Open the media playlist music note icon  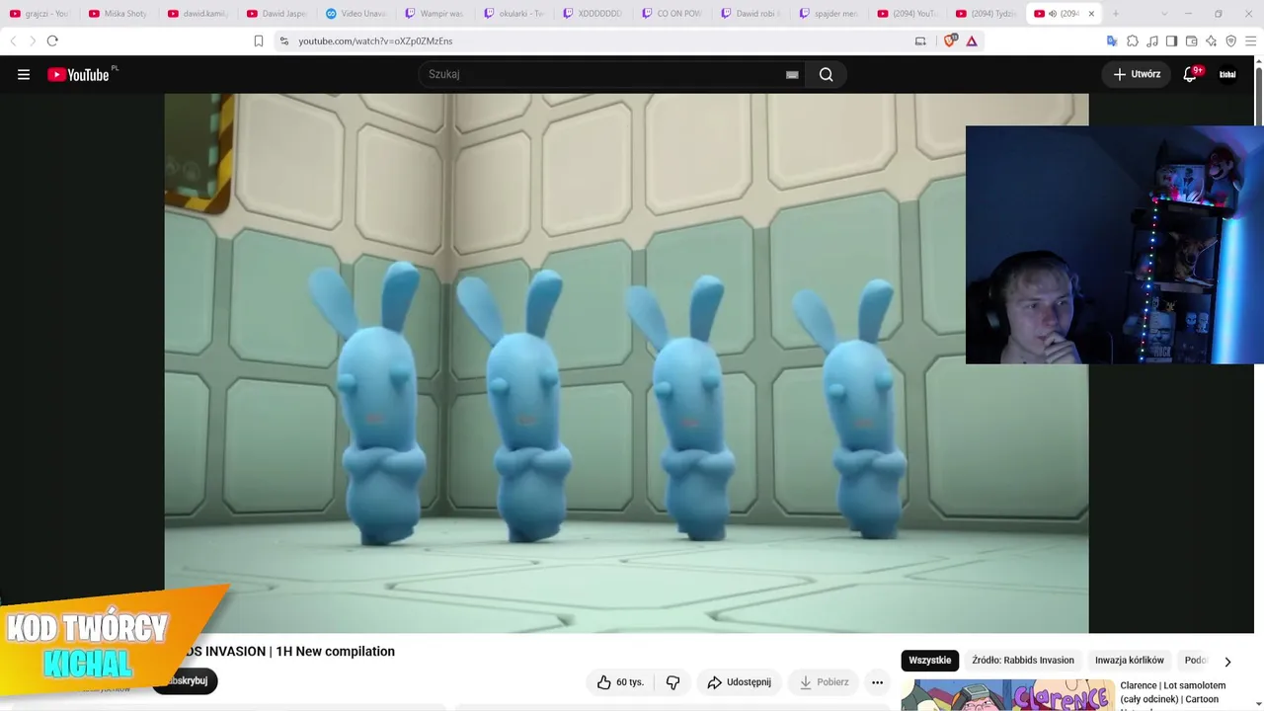(1152, 40)
